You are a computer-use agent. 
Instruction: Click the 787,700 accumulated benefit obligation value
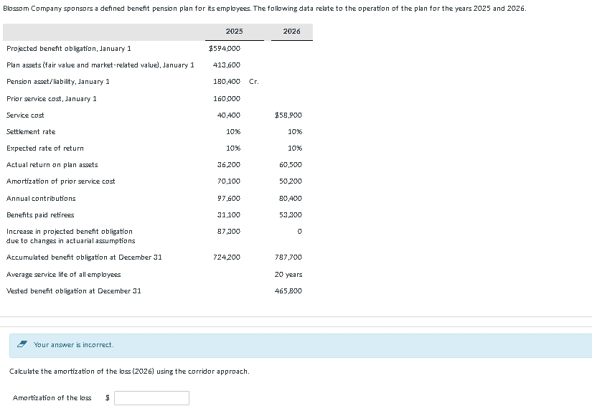pyautogui.click(x=288, y=257)
